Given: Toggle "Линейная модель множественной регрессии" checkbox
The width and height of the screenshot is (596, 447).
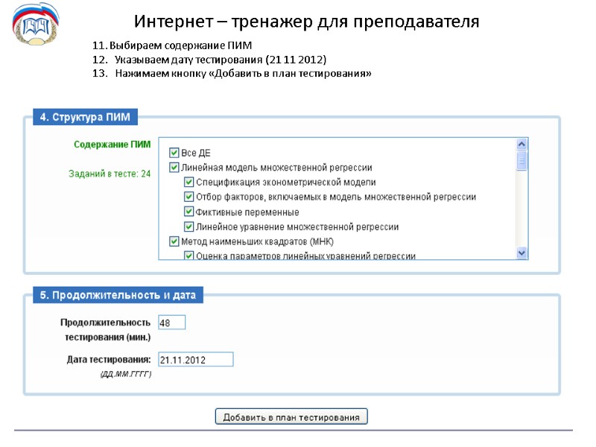Looking at the screenshot, I should 173,165.
